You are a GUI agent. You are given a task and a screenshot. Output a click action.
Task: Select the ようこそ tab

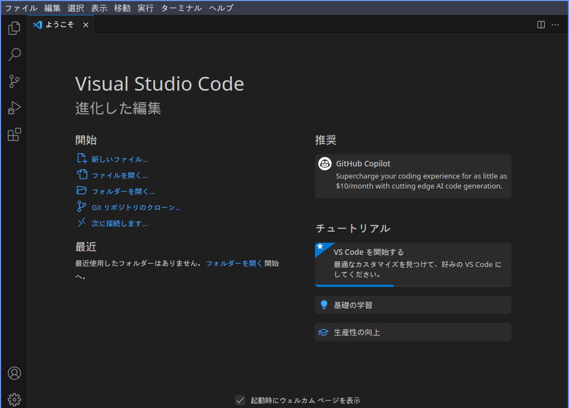[60, 25]
